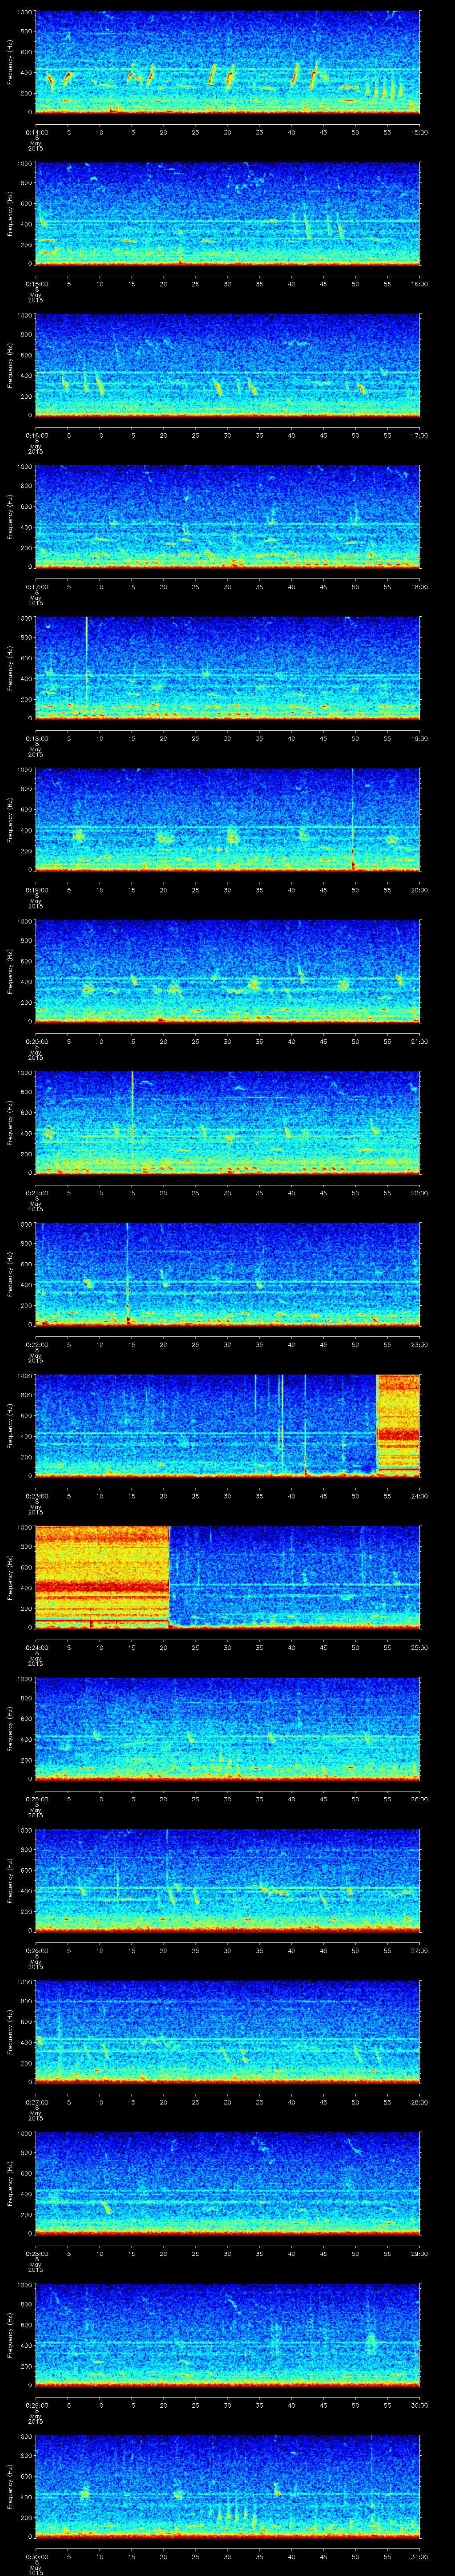Select the spectrogram panel starting at 0:15:00
Viewport: 455px width, 2576px height.
227,214
